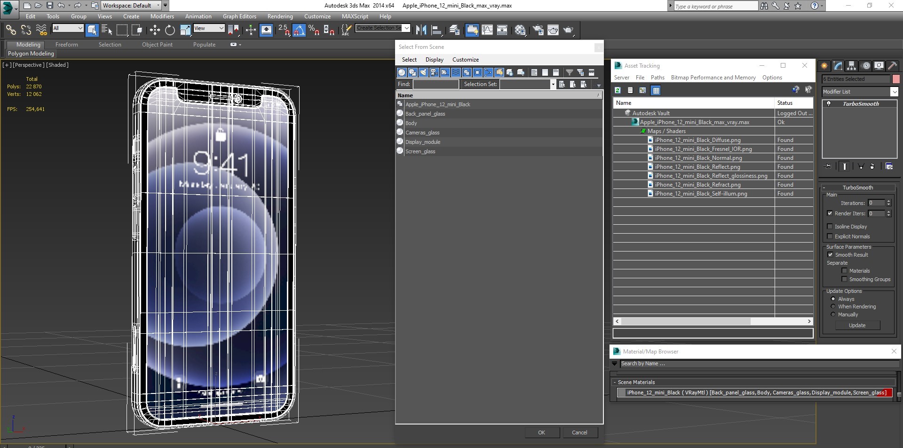The height and width of the screenshot is (448, 903).
Task: Click the Status column header in Asset Tracking
Action: point(793,103)
